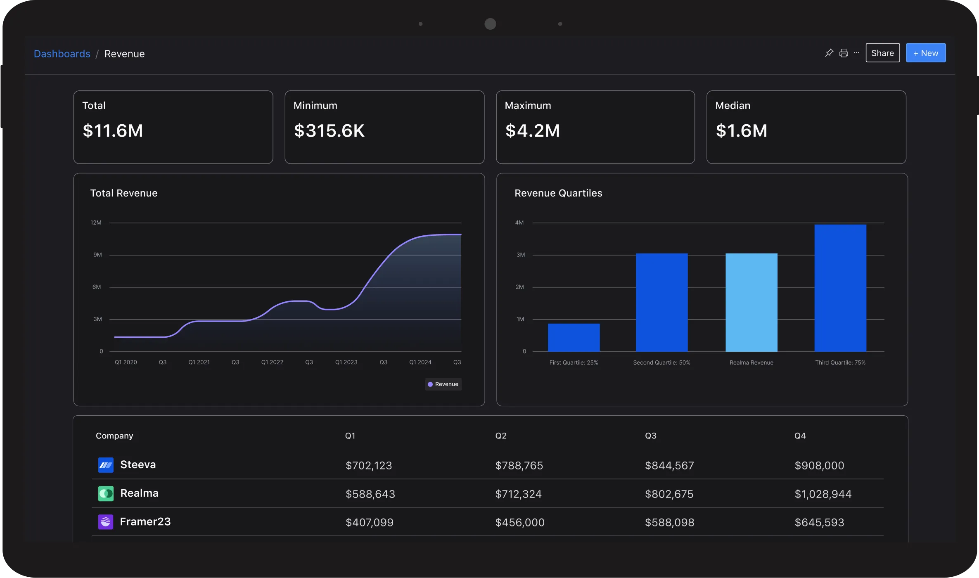This screenshot has height=578, width=979.
Task: Open the Total $11.6M card
Action: click(173, 127)
